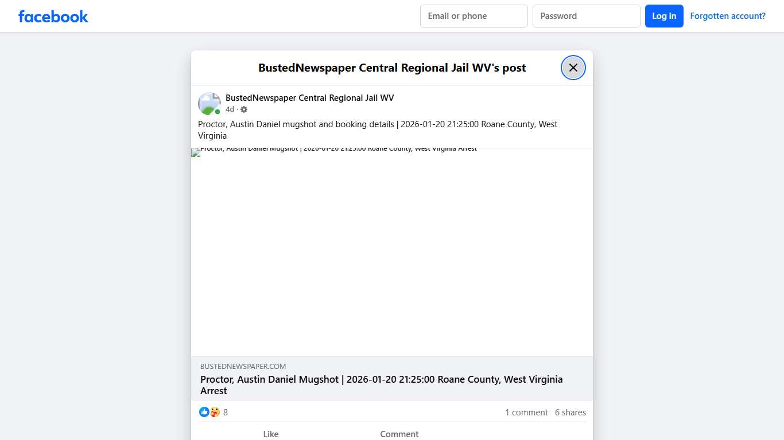This screenshot has width=784, height=440.
Task: Click the privacy gear icon
Action: point(243,109)
